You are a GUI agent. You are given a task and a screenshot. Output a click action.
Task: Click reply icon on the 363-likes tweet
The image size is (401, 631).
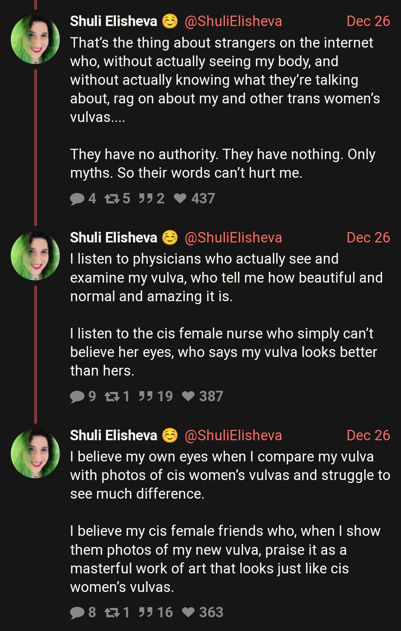click(77, 613)
